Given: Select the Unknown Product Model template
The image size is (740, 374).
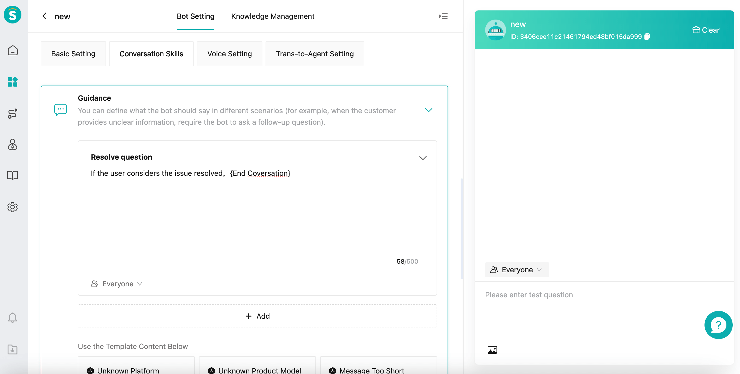Looking at the screenshot, I should coord(257,365).
